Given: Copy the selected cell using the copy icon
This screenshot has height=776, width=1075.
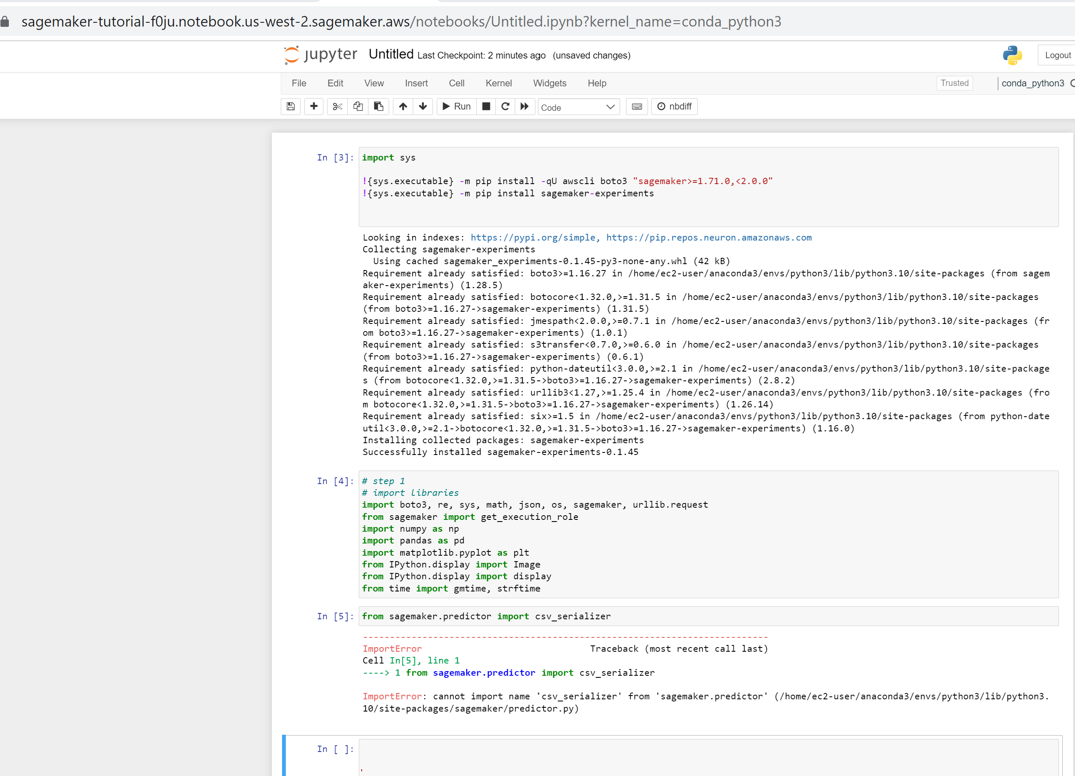Looking at the screenshot, I should [x=358, y=107].
